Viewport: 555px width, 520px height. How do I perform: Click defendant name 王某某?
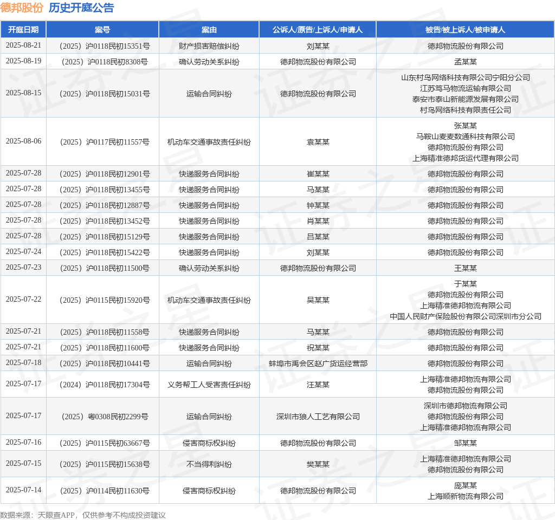(x=466, y=268)
